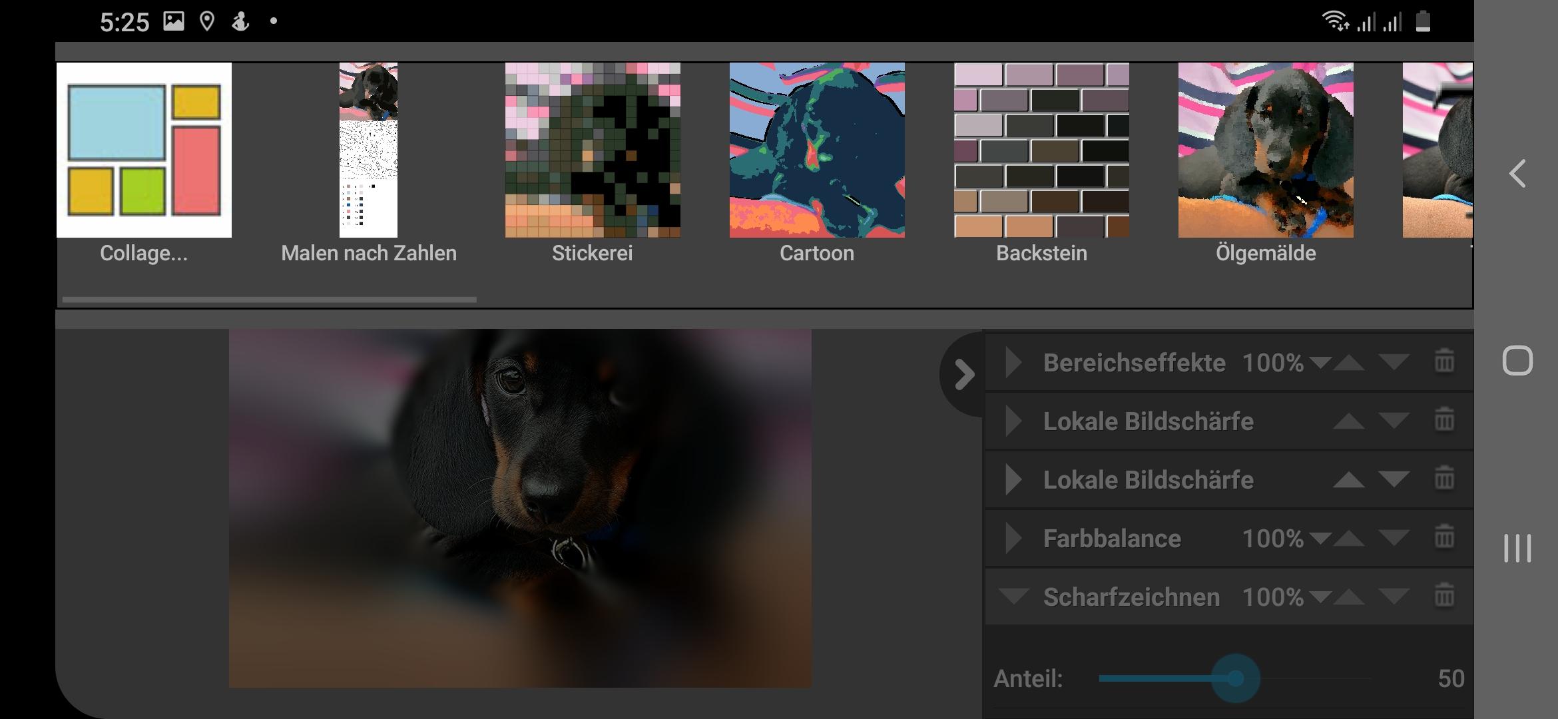Click the Anteil slider handle
1558x719 pixels.
[x=1236, y=678]
